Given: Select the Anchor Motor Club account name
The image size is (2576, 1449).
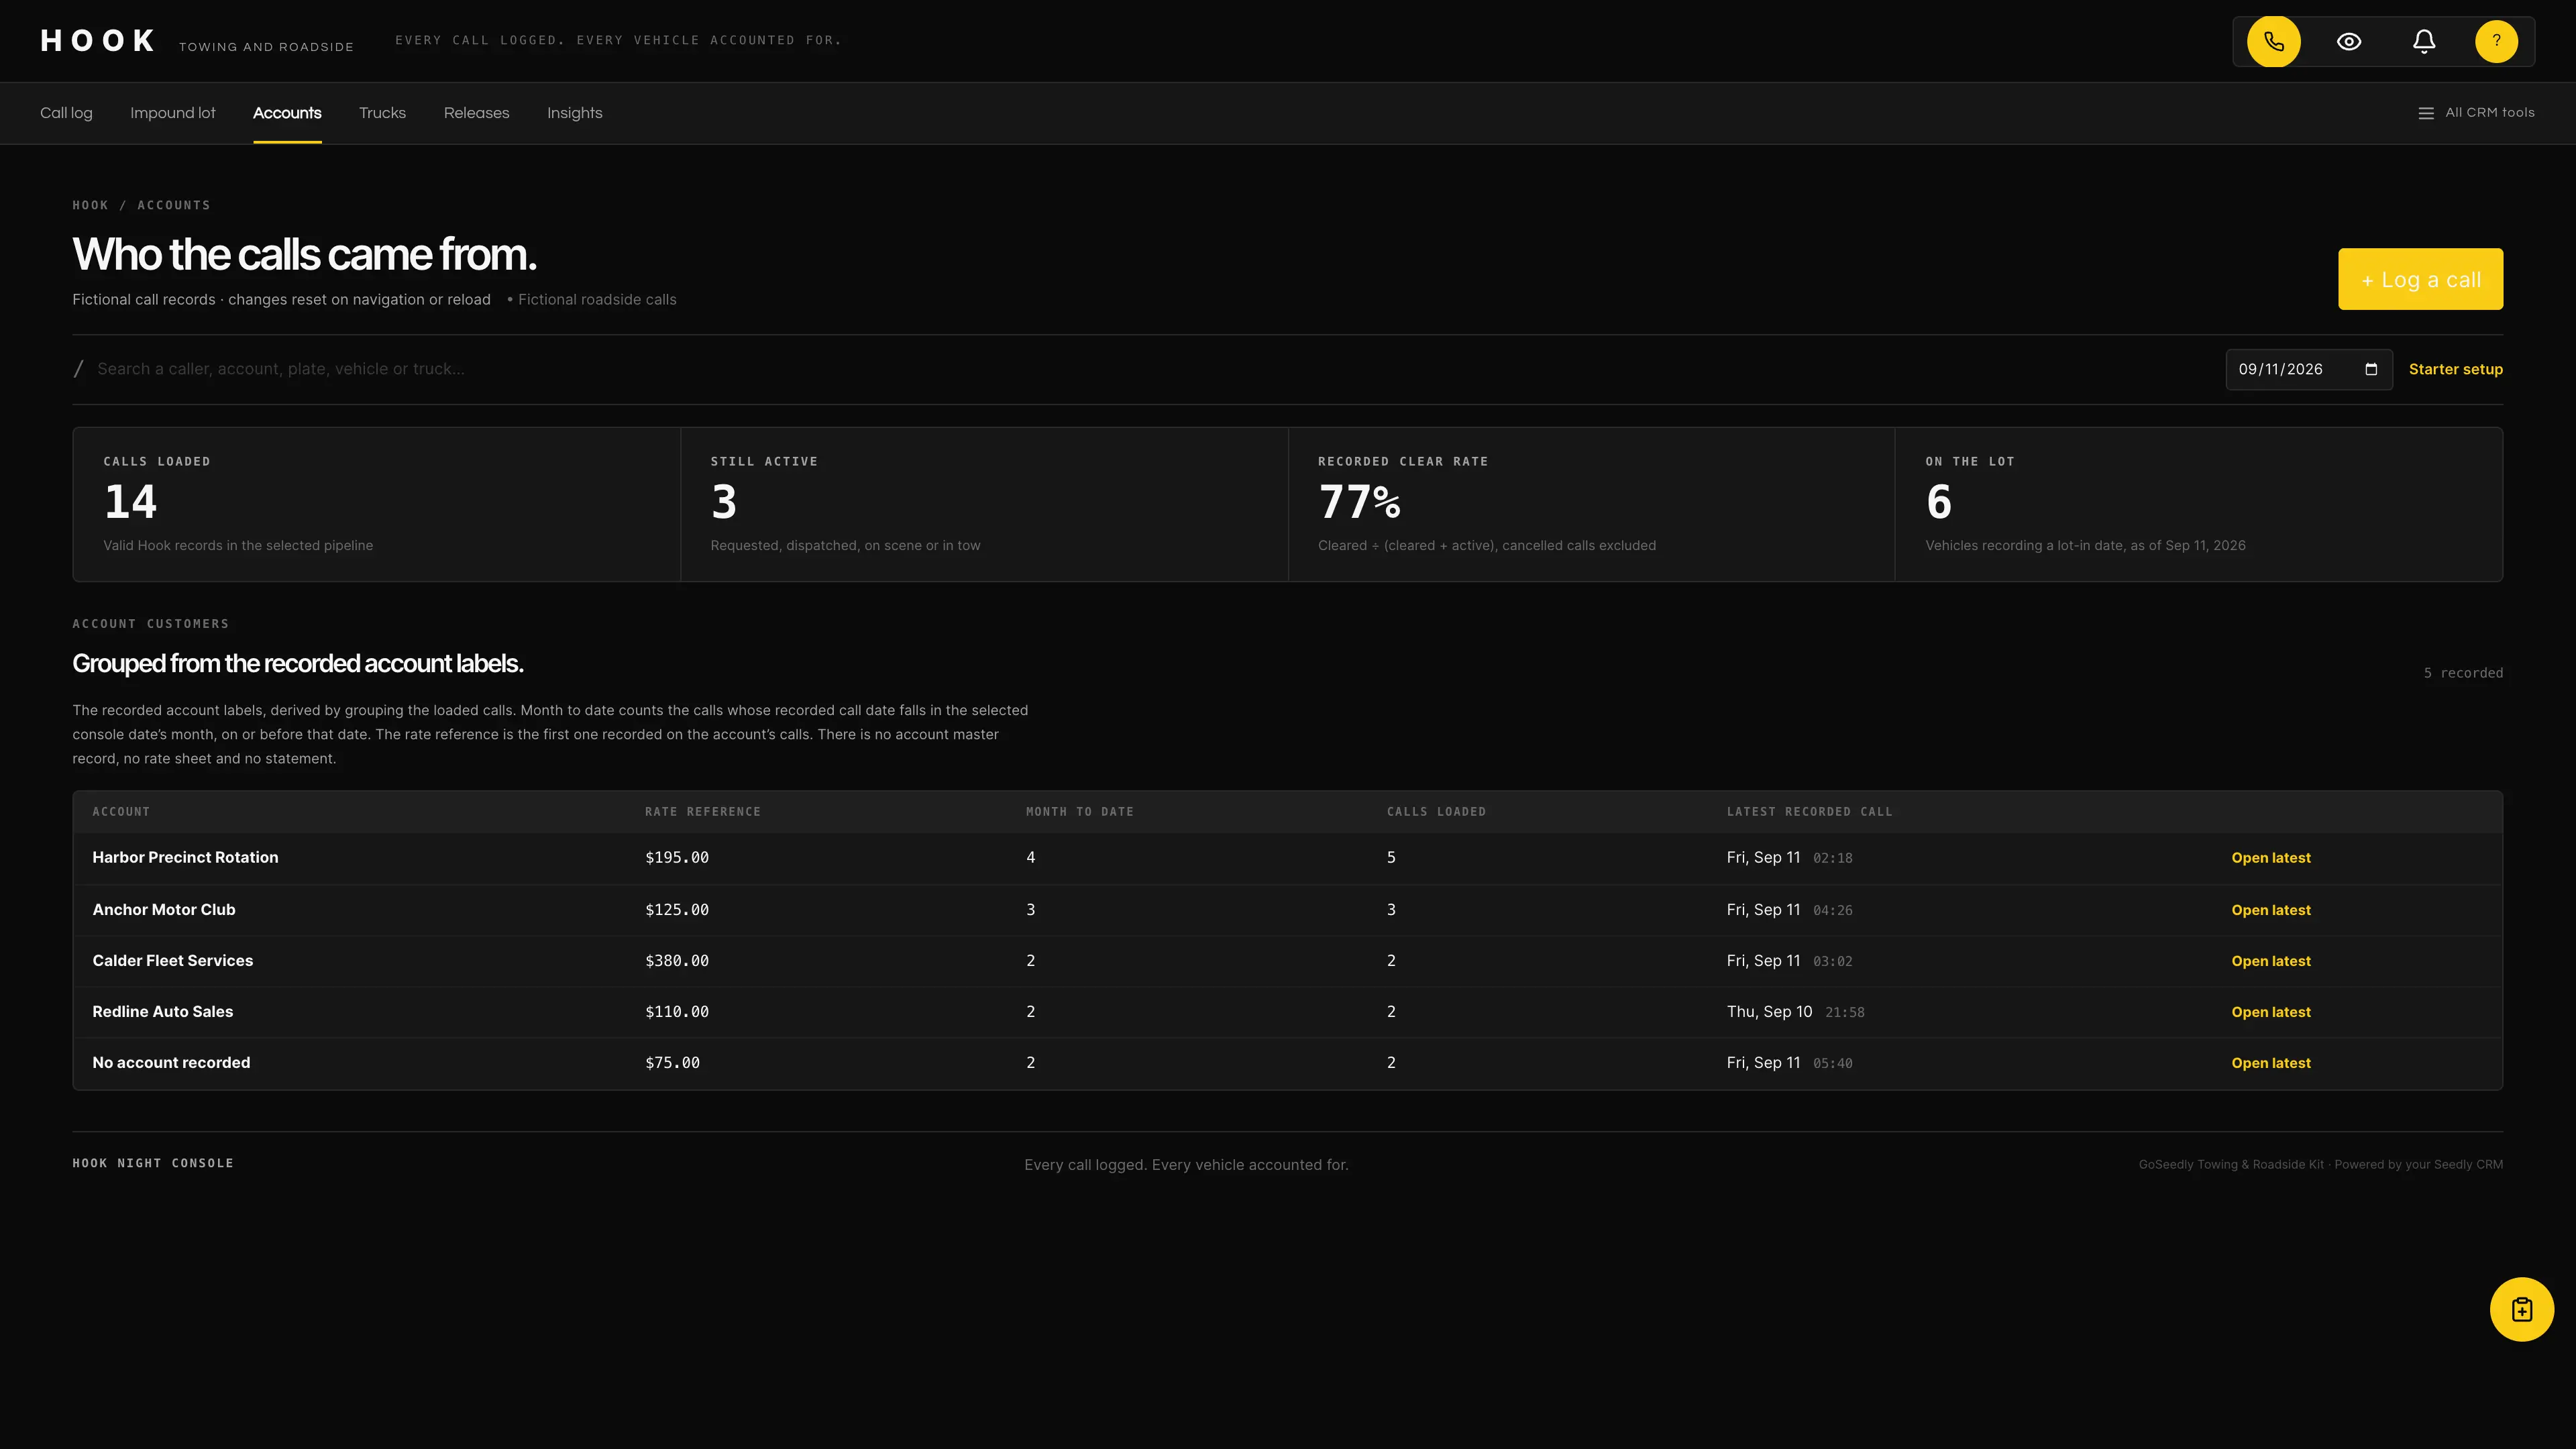Looking at the screenshot, I should click(x=164, y=909).
